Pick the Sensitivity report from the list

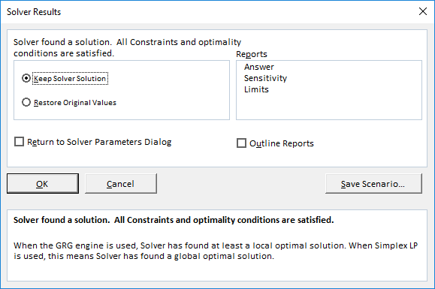(265, 78)
